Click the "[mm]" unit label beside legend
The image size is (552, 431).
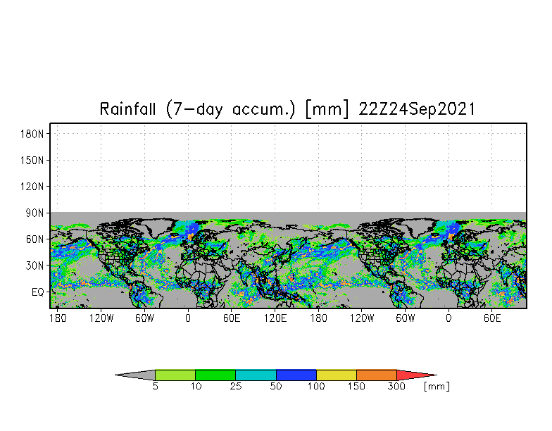tap(437, 386)
